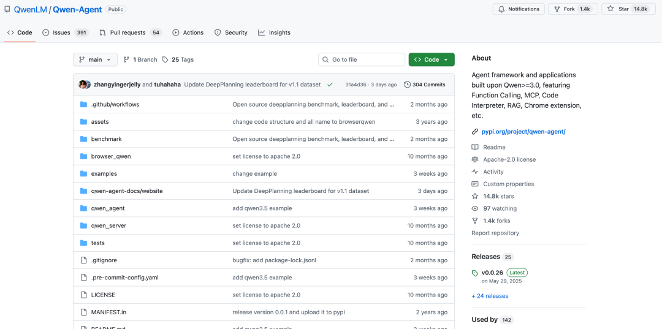662x329 pixels.
Task: Expand the green Code dropdown button
Action: click(x=432, y=59)
